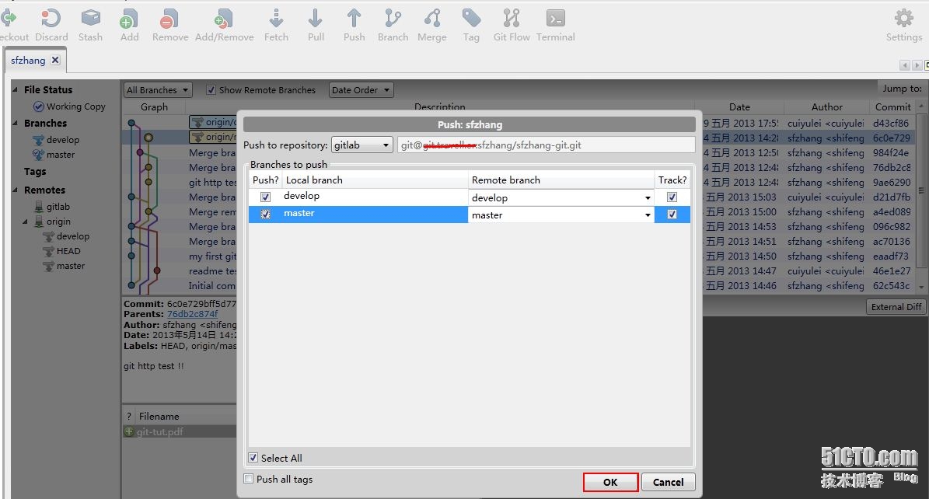Close the sfzhang repository tab
This screenshot has width=929, height=499.
[55, 60]
